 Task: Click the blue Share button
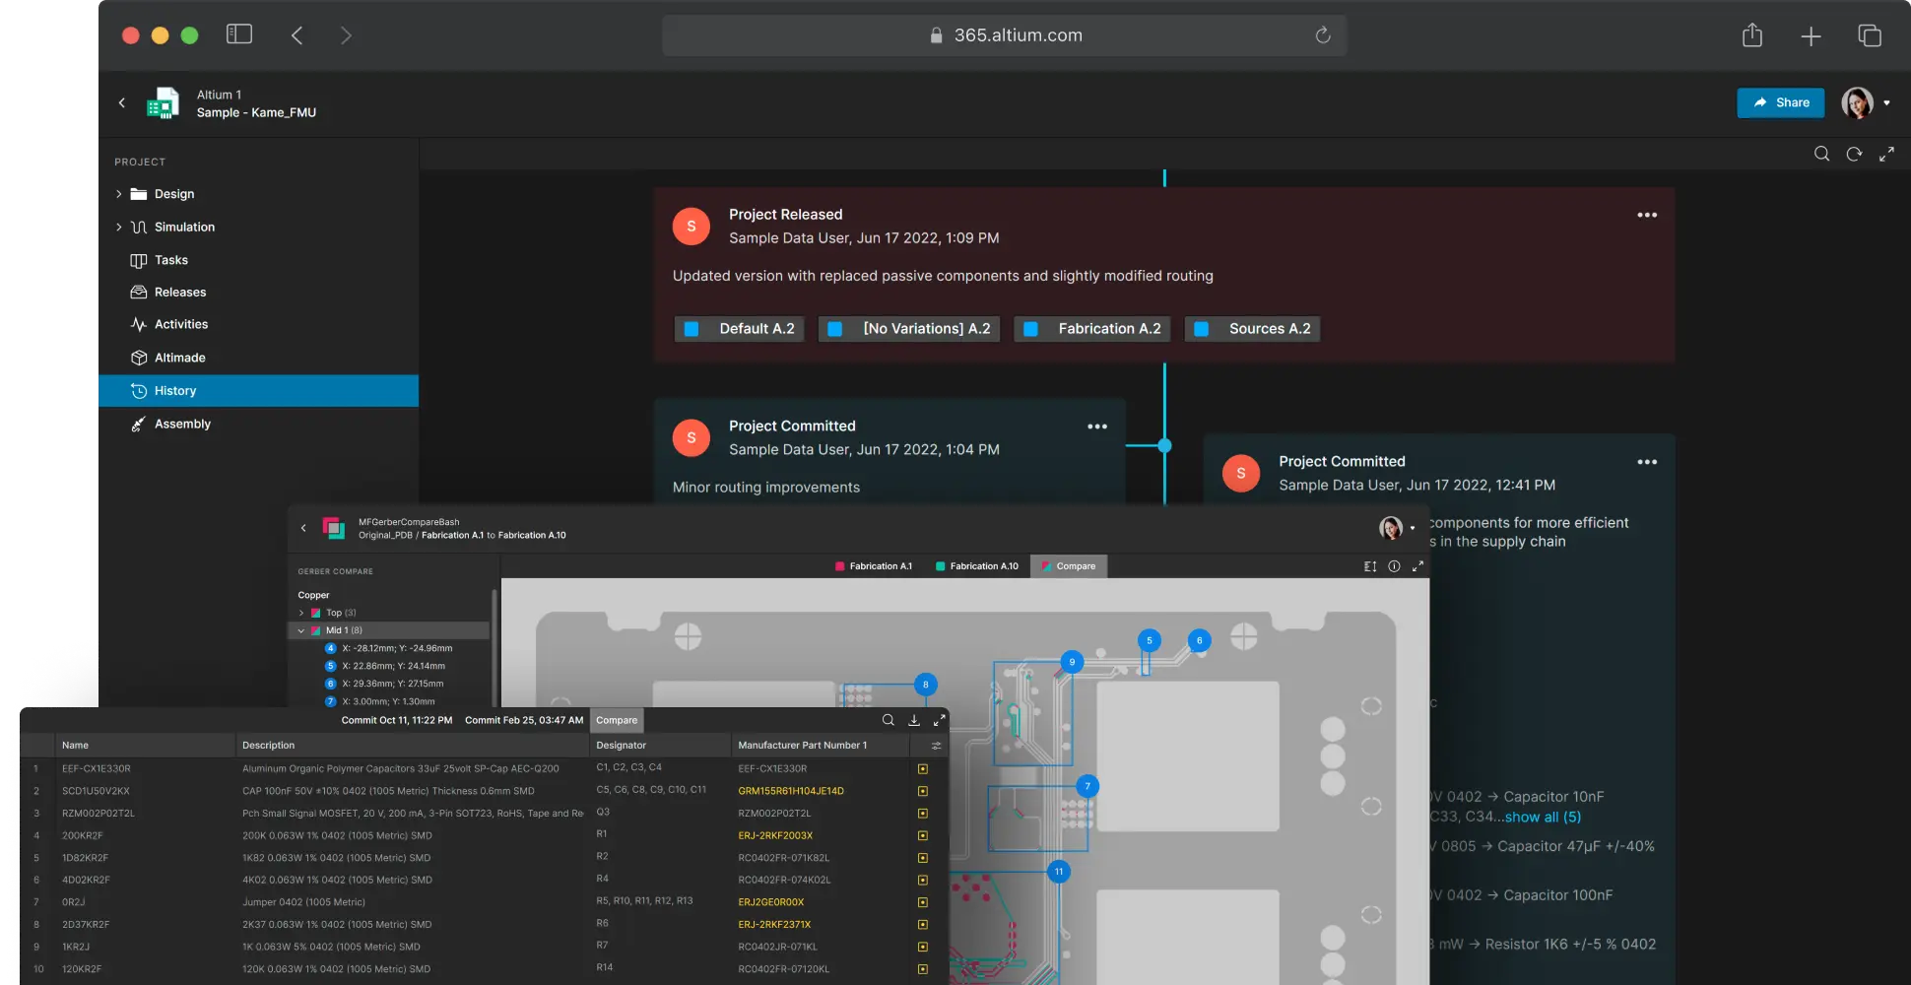[x=1780, y=102]
